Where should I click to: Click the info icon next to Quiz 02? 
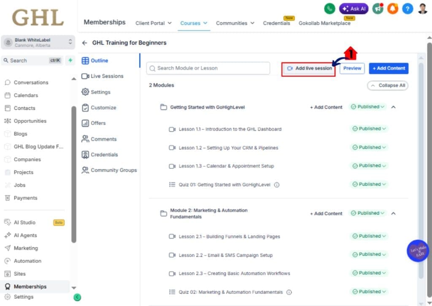289,292
